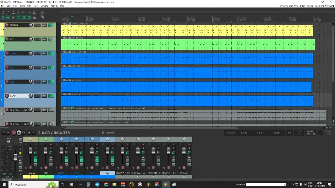This screenshot has width=335, height=188.
Task: Click Go to end transport button
Action: [8, 133]
